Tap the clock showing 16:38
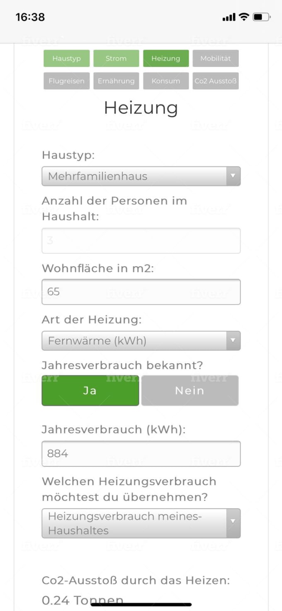Screen dimensions: 282x611 click(30, 17)
